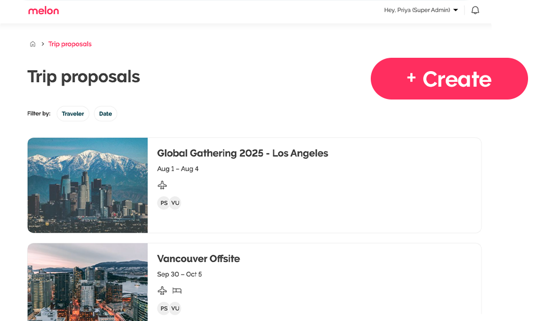This screenshot has width=535, height=321.
Task: Click the home breadcrumb icon
Action: (33, 44)
